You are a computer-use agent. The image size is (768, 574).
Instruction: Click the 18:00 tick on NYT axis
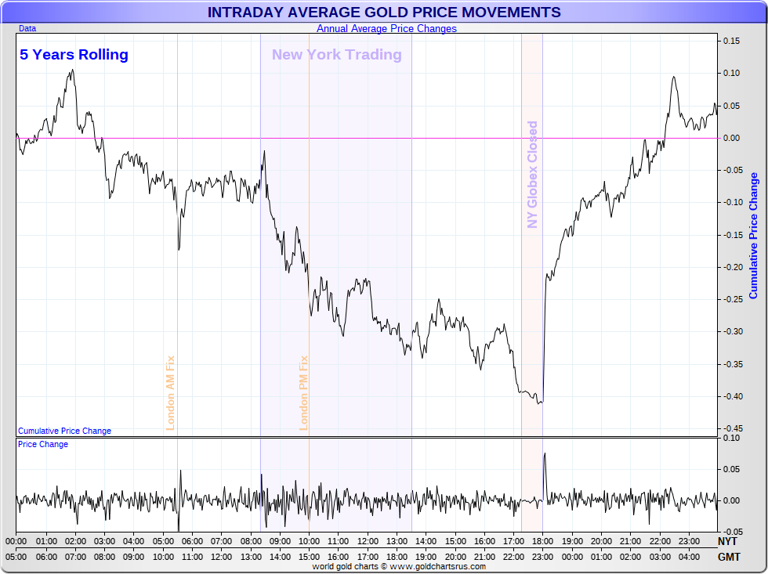click(x=542, y=542)
